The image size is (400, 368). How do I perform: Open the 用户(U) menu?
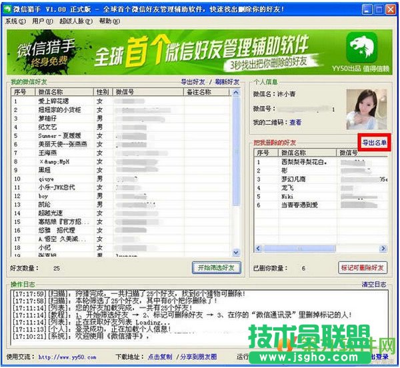coord(43,21)
